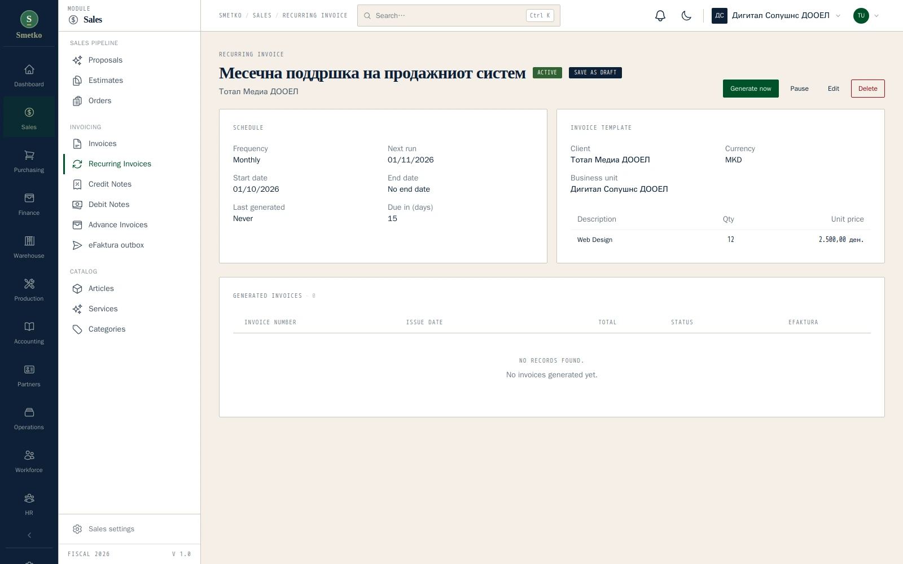Click the Smetko logo
The image size is (903, 564).
(x=29, y=25)
